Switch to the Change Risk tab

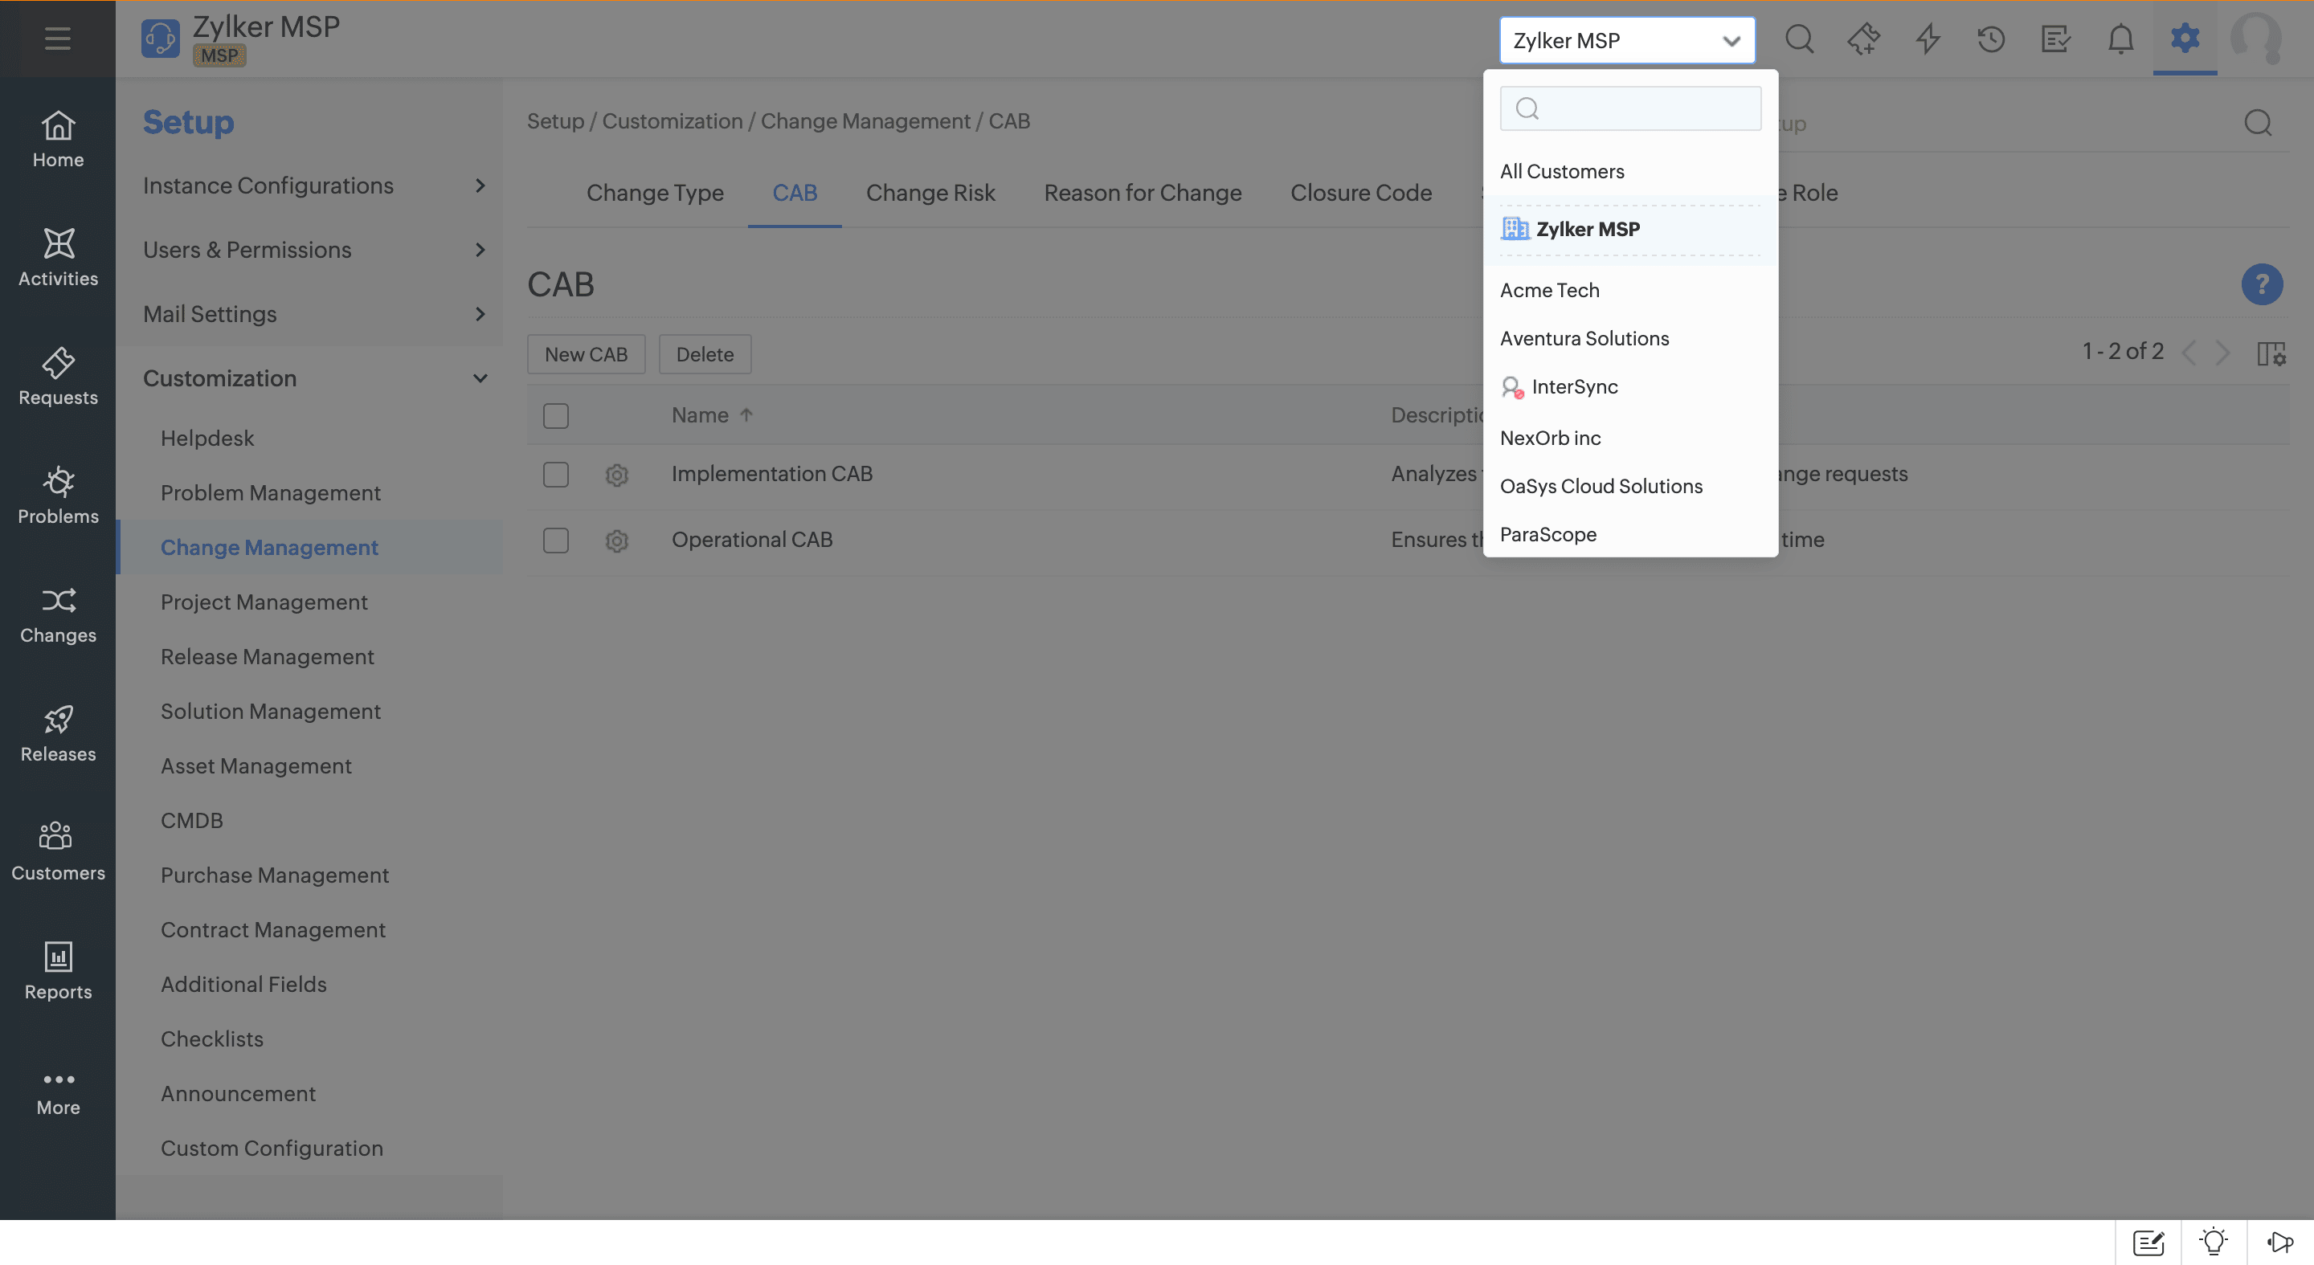click(930, 193)
